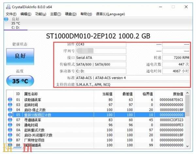Select the 起转时间 attribute row
This screenshot has height=154, width=196.
pos(96,105)
